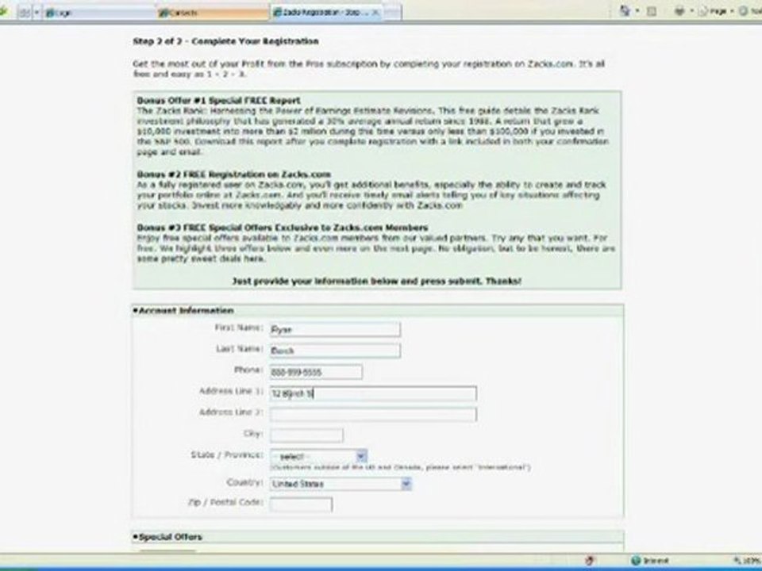Click the Address Line 2 field

(x=373, y=414)
